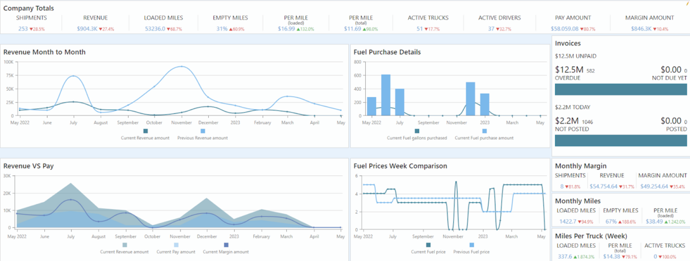Open the Revenue total $904.3K
Image resolution: width=690 pixels, height=261 pixels.
click(x=86, y=28)
